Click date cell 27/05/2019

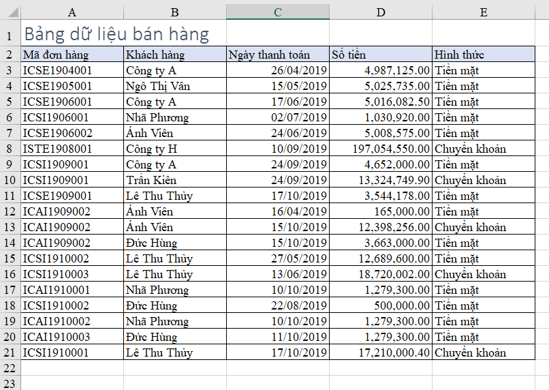pos(278,258)
